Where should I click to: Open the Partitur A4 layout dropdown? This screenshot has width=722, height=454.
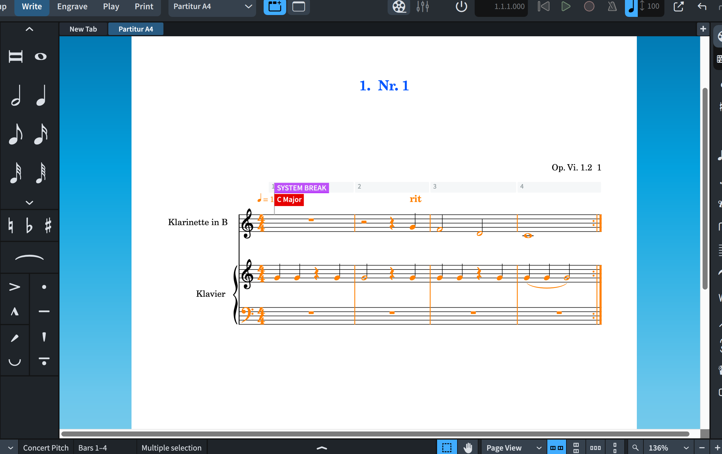point(212,7)
